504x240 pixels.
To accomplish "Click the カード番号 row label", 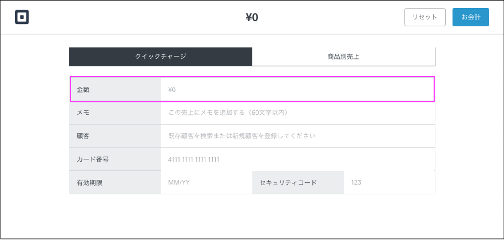I will pyautogui.click(x=115, y=159).
